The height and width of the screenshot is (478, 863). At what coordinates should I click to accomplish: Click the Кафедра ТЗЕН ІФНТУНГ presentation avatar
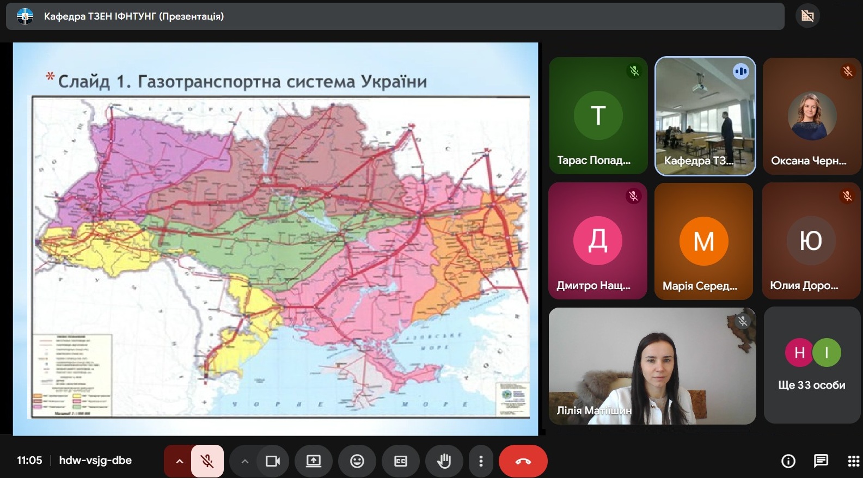pyautogui.click(x=25, y=16)
